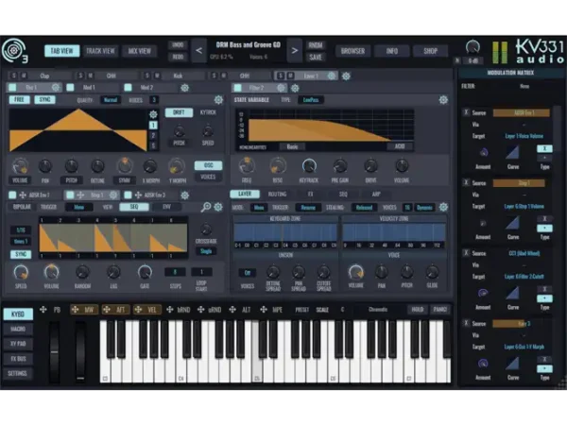Viewport: 567px width, 425px height.
Task: Open voice Stealing dropdown
Action: click(x=364, y=208)
